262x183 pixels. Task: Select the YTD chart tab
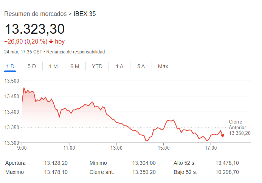[x=97, y=66]
